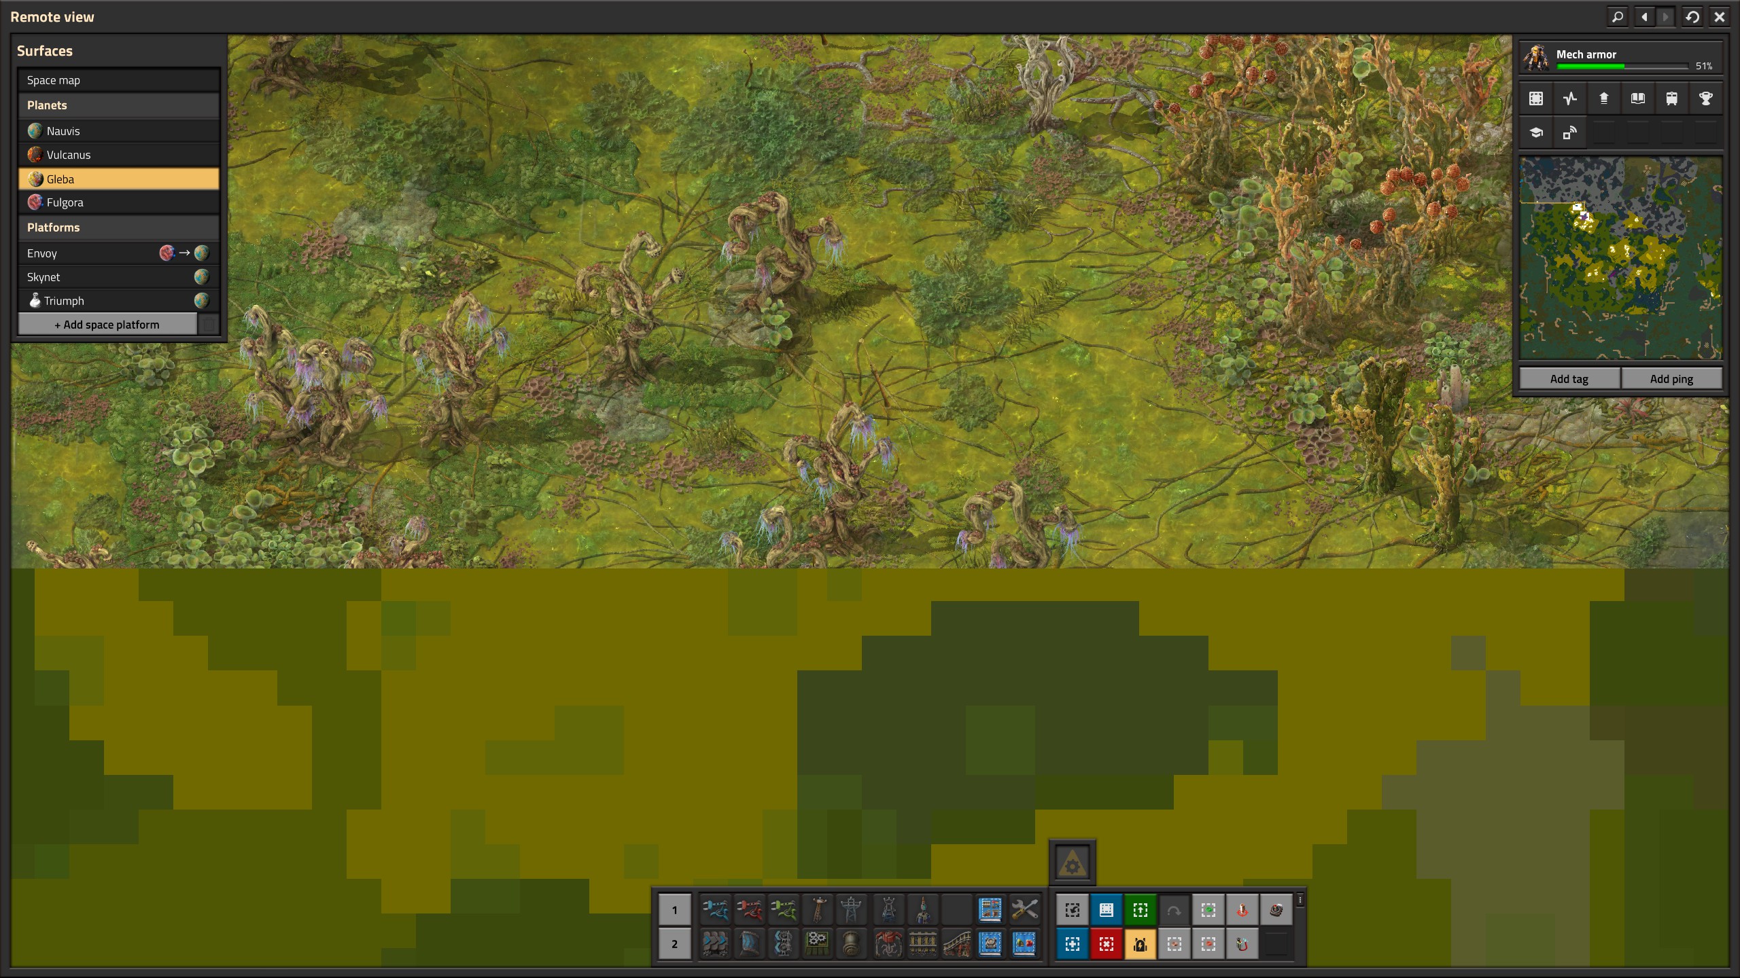Click the Add tag button
The width and height of the screenshot is (1740, 978).
coord(1569,379)
